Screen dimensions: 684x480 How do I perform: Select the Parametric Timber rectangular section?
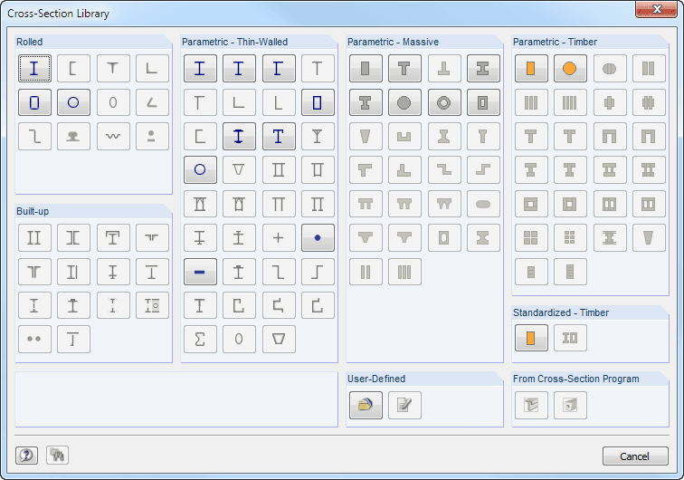click(x=531, y=69)
